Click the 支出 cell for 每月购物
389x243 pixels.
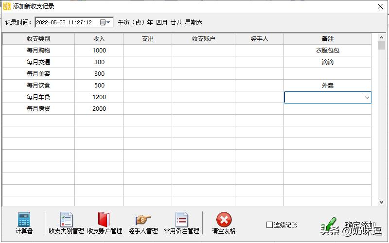click(148, 51)
